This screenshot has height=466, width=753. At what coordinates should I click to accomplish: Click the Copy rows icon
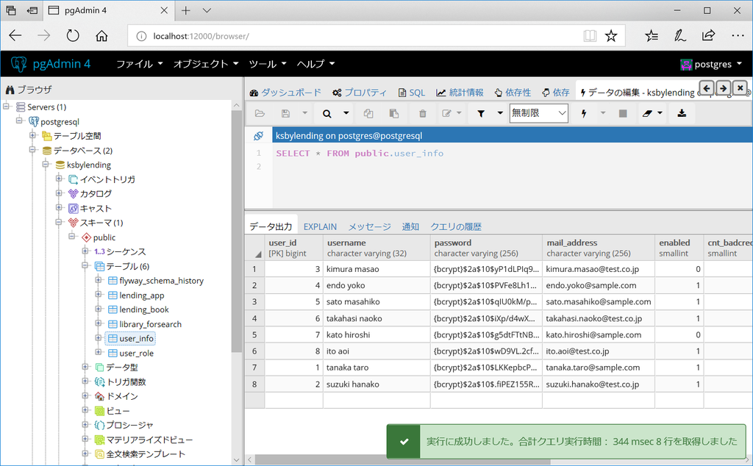[x=368, y=114]
